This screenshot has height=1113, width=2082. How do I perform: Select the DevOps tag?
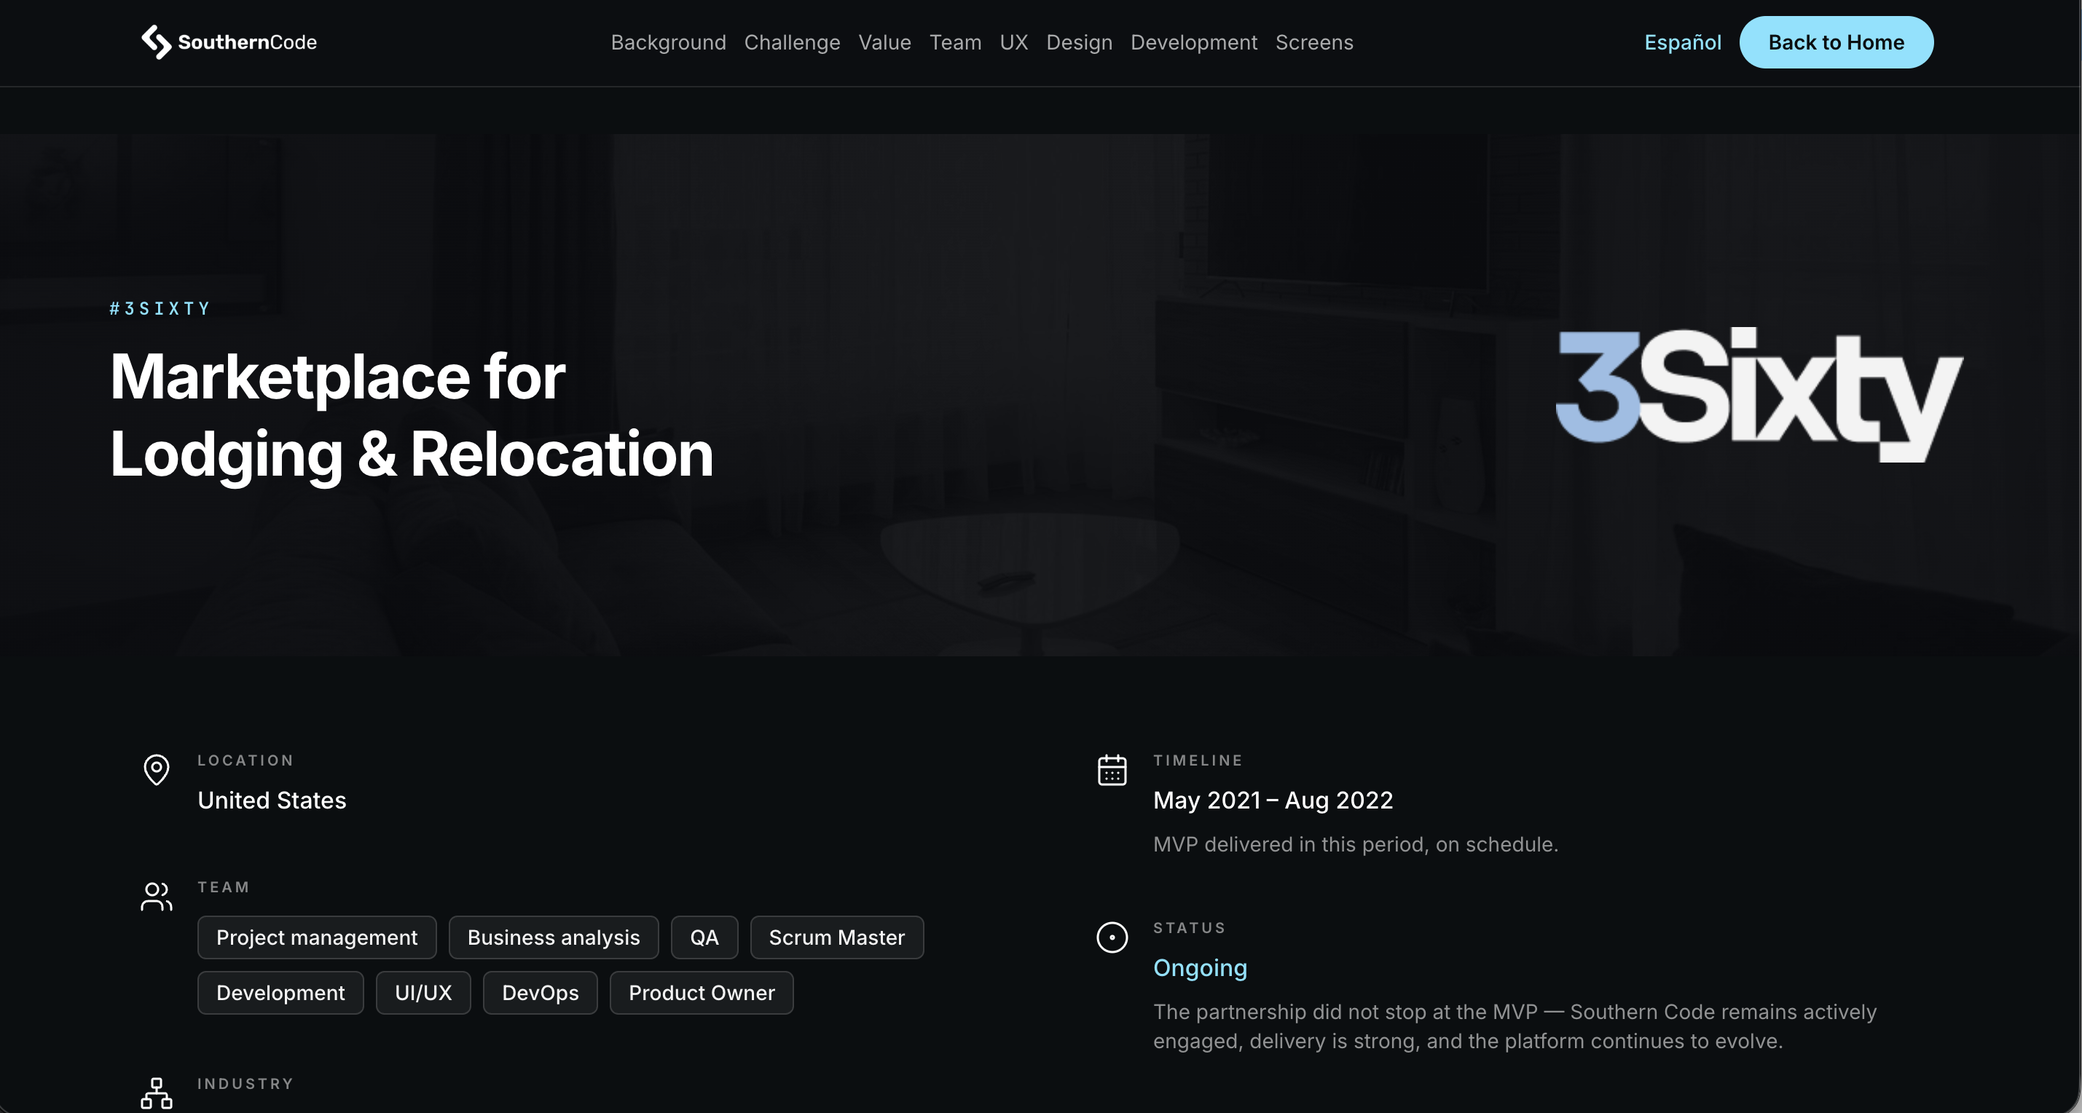pos(540,993)
